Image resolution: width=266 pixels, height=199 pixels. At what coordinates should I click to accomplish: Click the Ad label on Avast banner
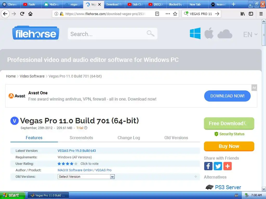254,88
